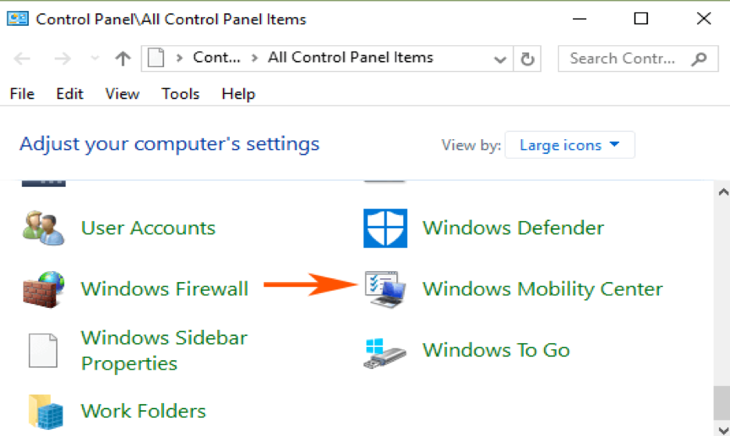Screen dimensions: 730x436
Task: Click the Search Control Panel field
Action: [623, 59]
